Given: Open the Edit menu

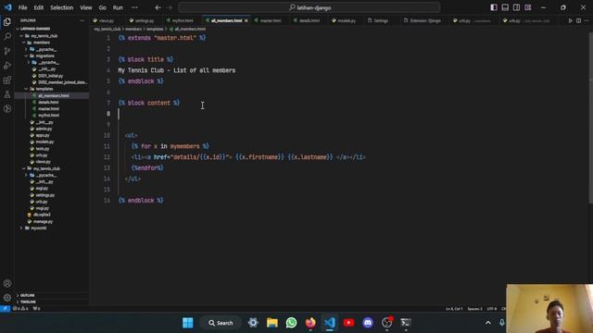Looking at the screenshot, I should [x=39, y=7].
